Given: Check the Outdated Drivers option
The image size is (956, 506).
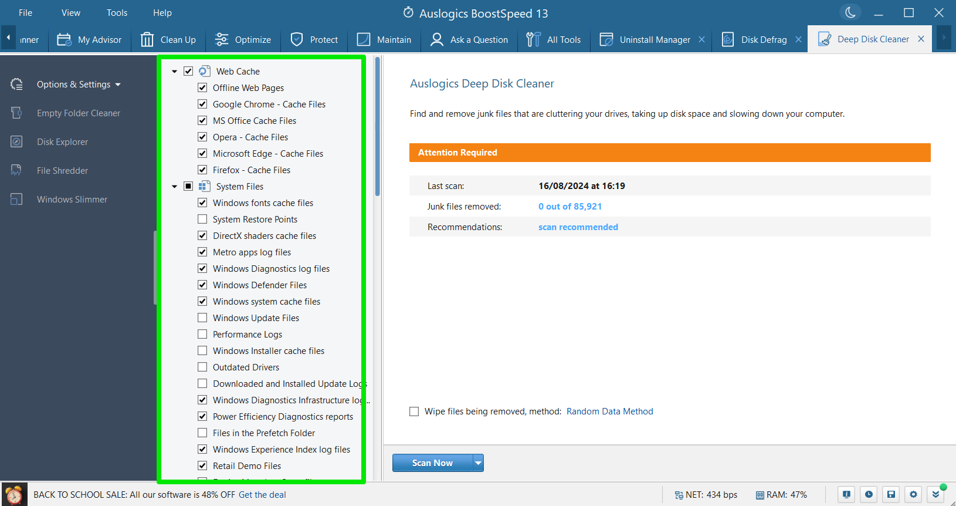Looking at the screenshot, I should click(x=202, y=367).
